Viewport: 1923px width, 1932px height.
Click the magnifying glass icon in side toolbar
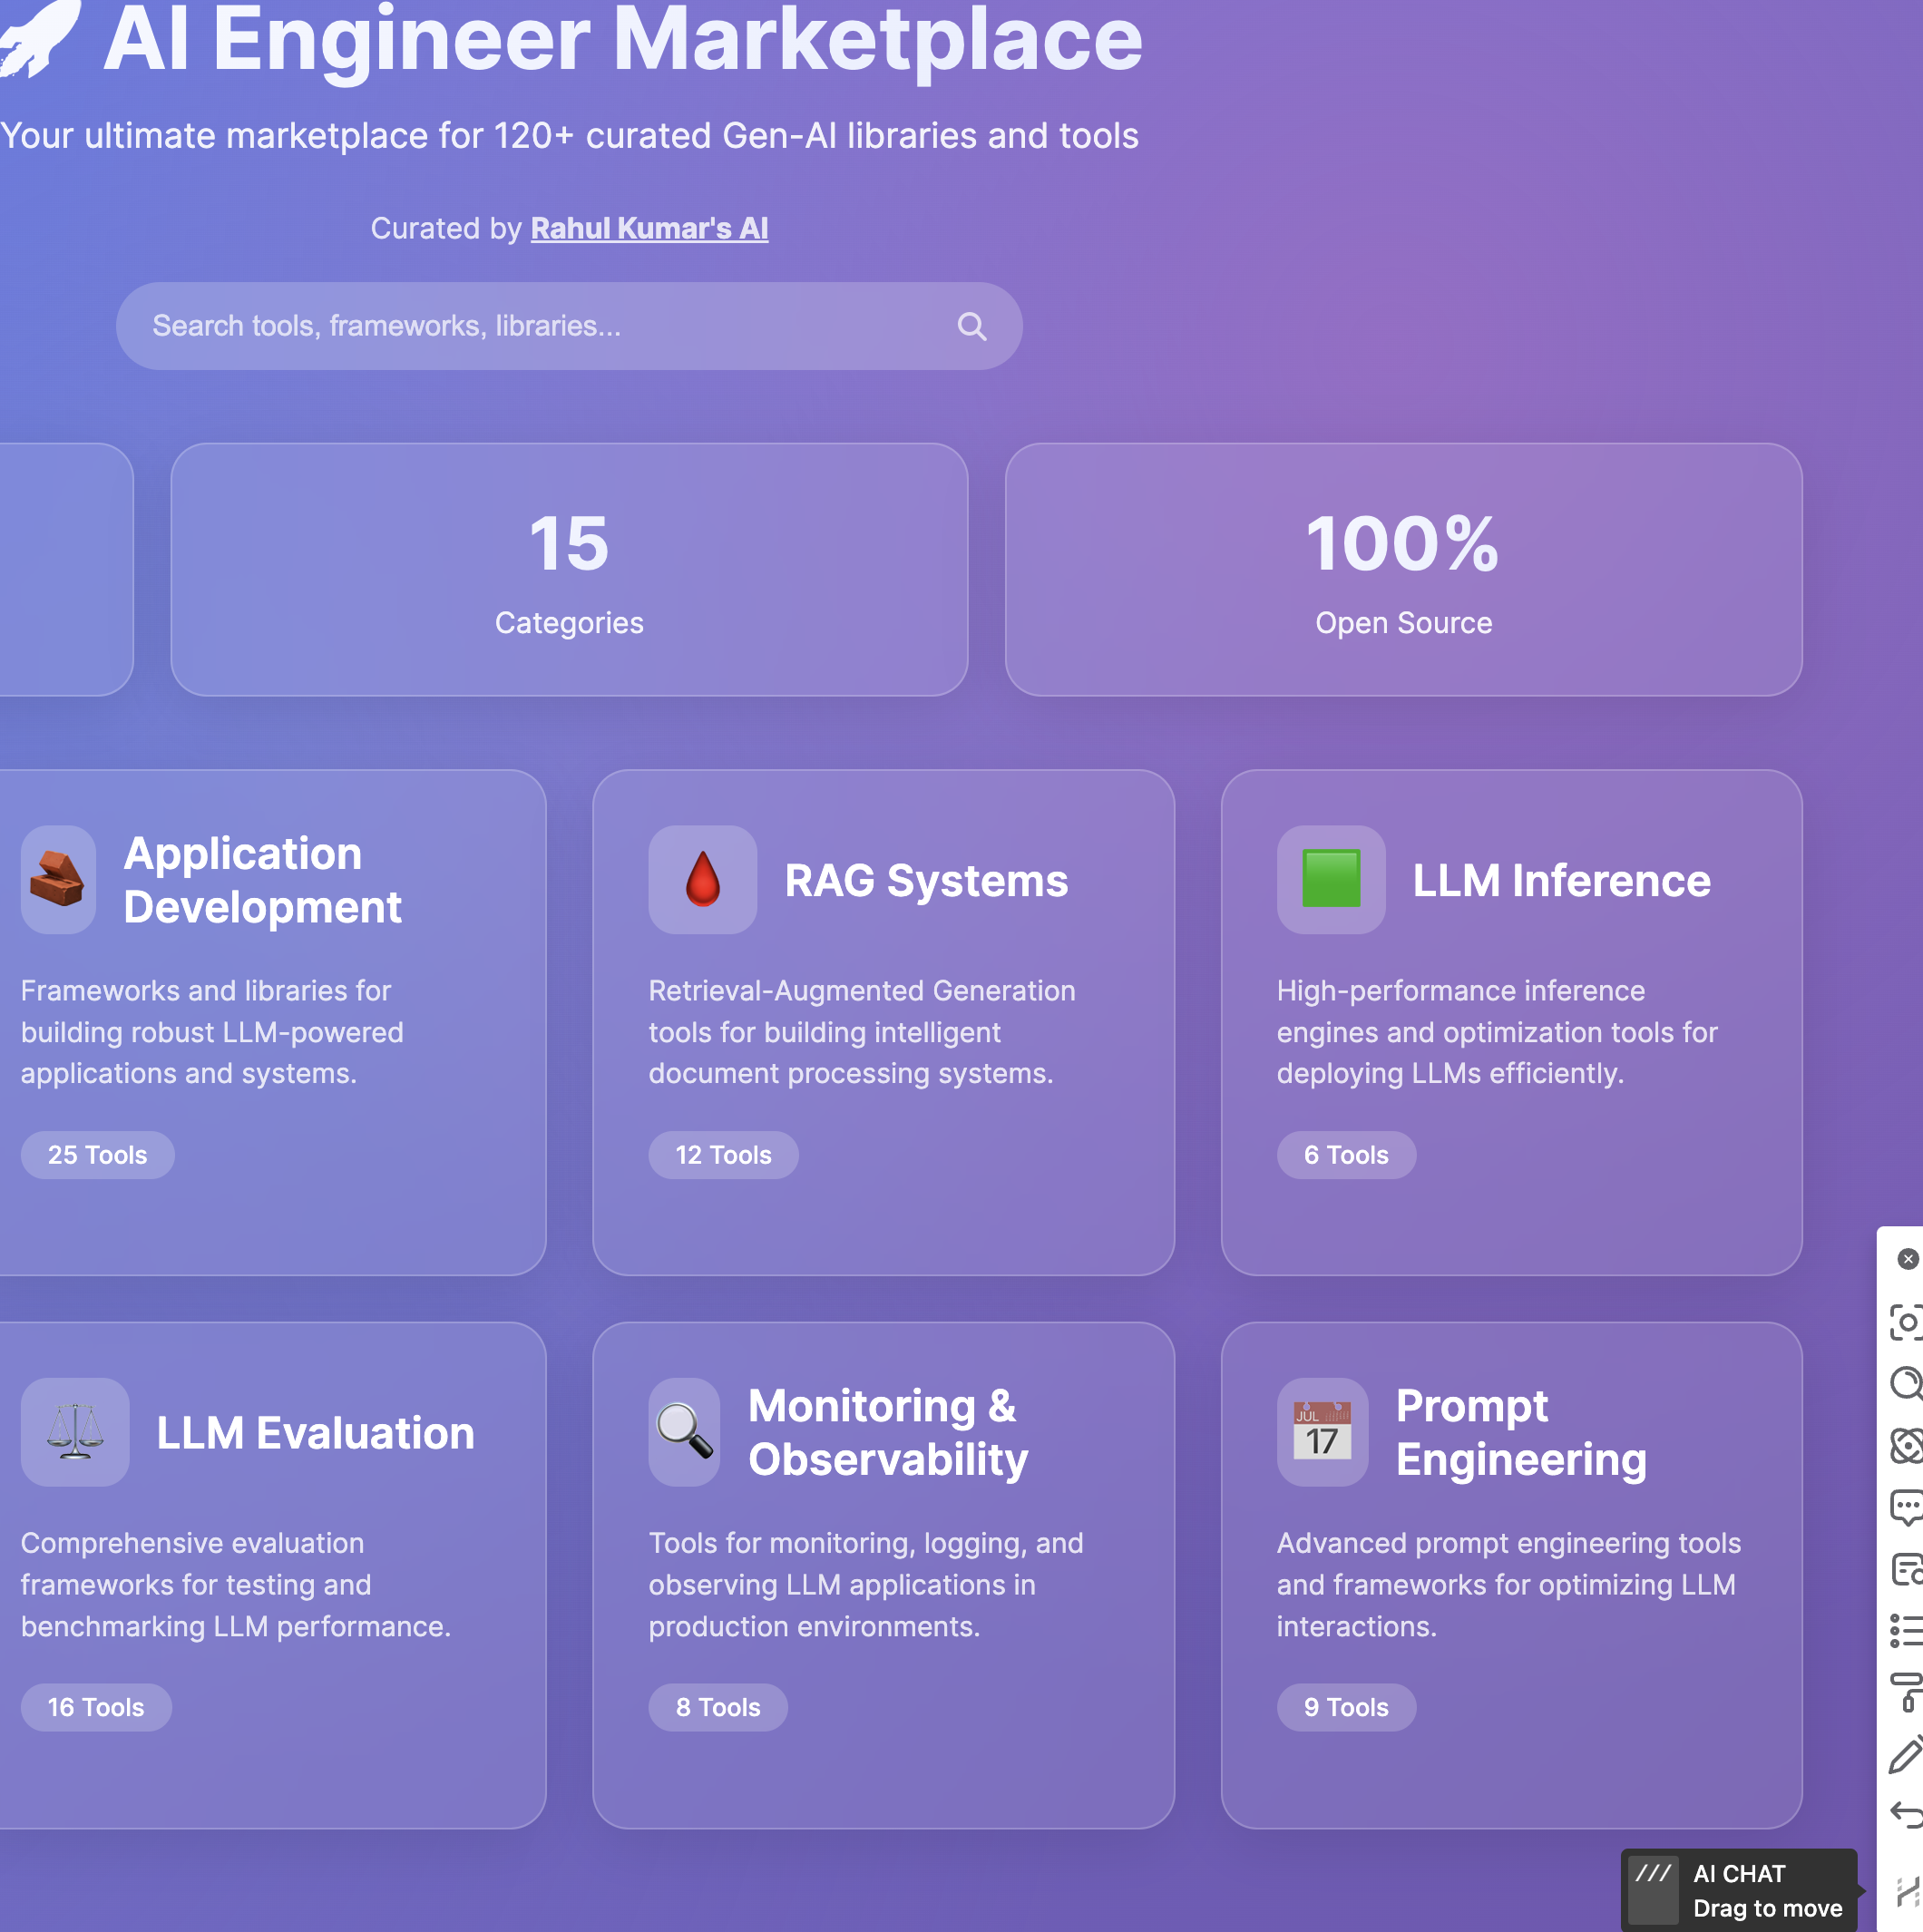point(1907,1383)
